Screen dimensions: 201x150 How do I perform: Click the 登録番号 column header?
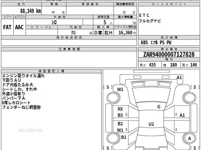pyautogui.click(x=90, y=4)
